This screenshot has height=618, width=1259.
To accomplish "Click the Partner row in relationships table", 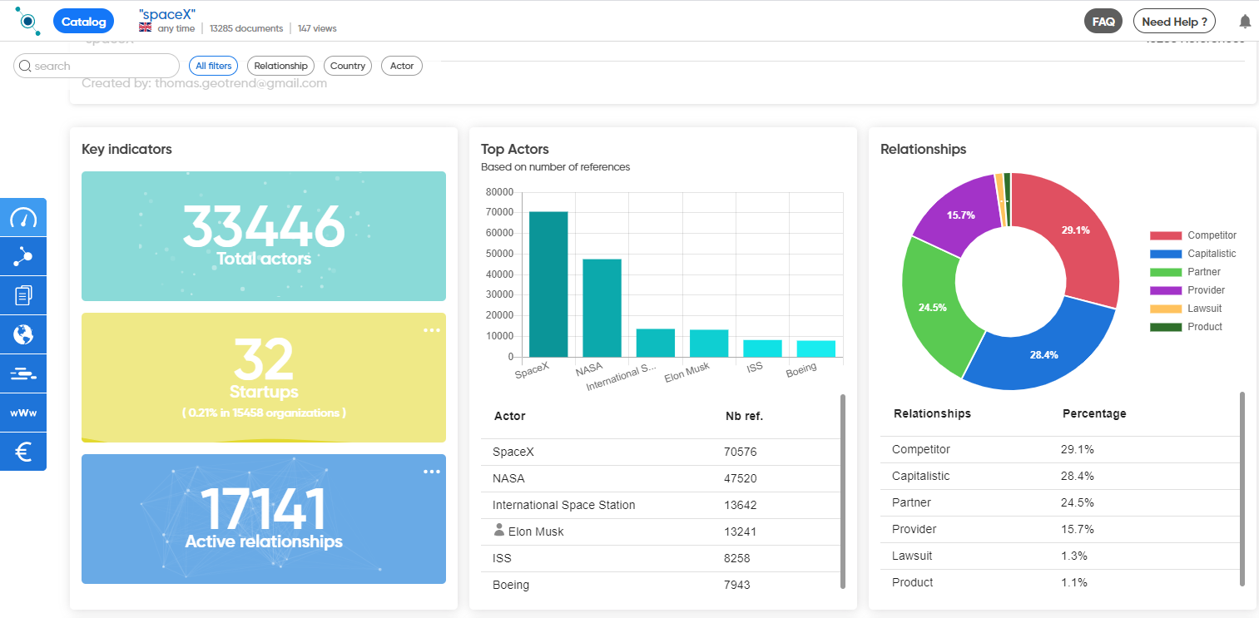I will pos(1060,502).
